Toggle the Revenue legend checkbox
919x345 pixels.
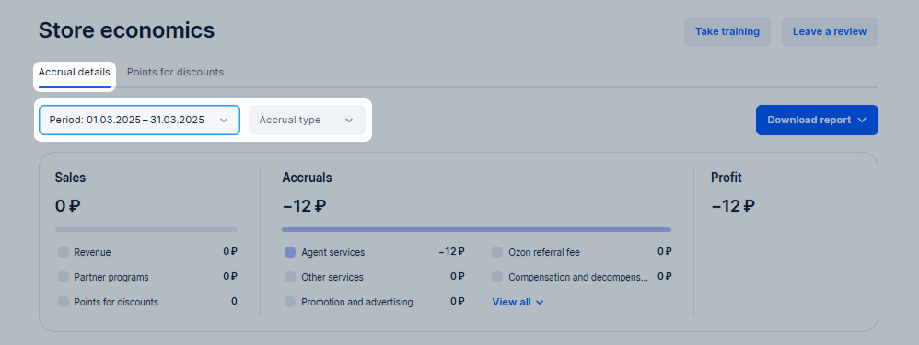64,252
